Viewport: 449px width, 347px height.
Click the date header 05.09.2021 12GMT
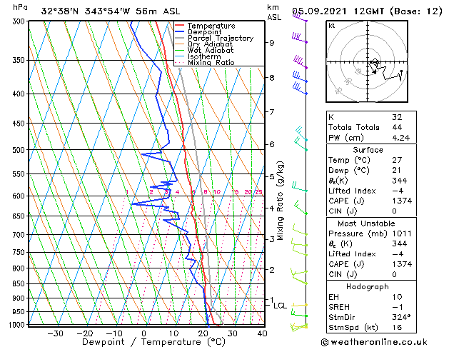click(338, 11)
